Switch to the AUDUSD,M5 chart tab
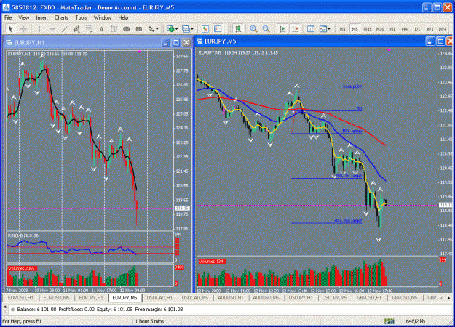Image resolution: width=455 pixels, height=327 pixels. click(x=266, y=298)
